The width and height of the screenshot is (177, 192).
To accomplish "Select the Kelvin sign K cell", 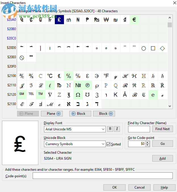I will pyautogui.click(x=116, y=95).
